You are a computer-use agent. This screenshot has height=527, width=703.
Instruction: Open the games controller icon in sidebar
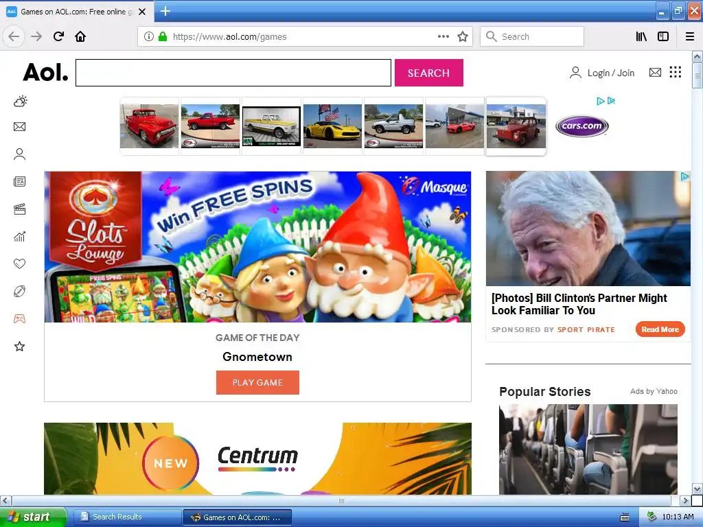19,318
